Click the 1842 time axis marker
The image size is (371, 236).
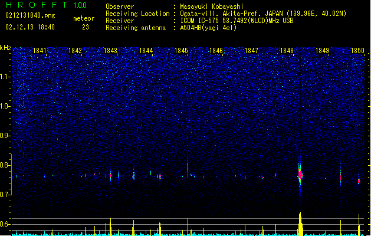coord(75,50)
